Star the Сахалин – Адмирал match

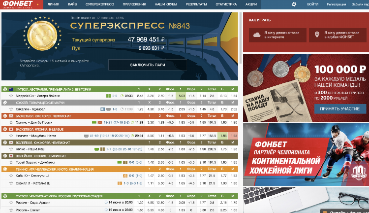click(x=11, y=109)
